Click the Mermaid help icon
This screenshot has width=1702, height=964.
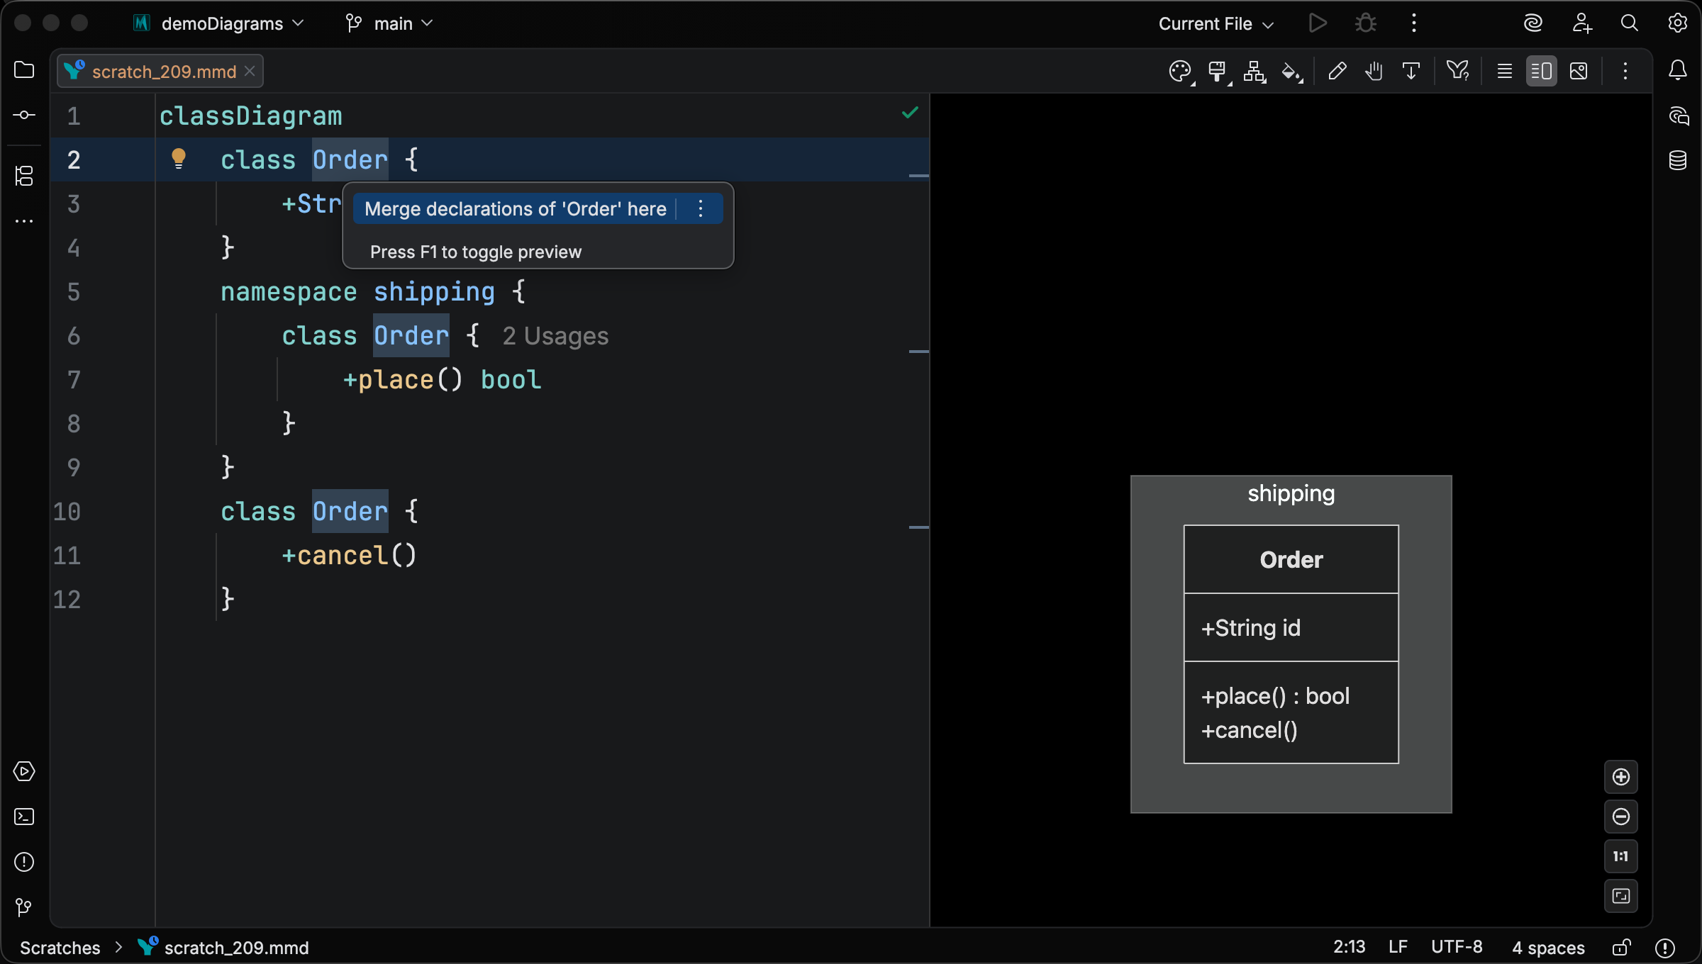point(1458,71)
